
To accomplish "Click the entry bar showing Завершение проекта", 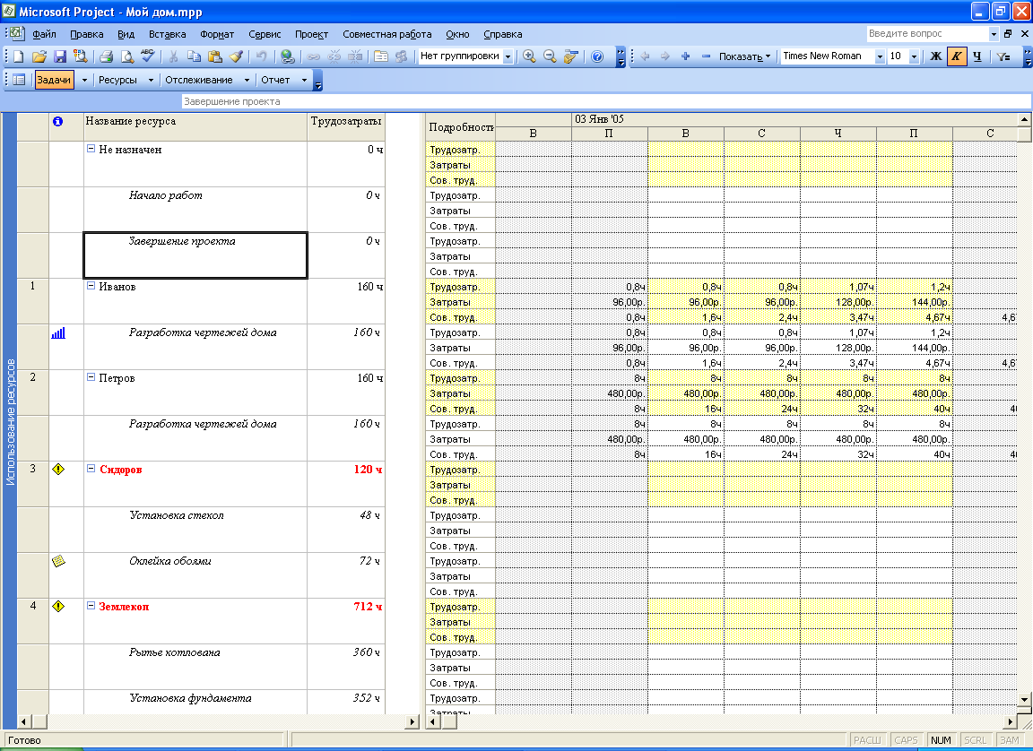I will 606,101.
